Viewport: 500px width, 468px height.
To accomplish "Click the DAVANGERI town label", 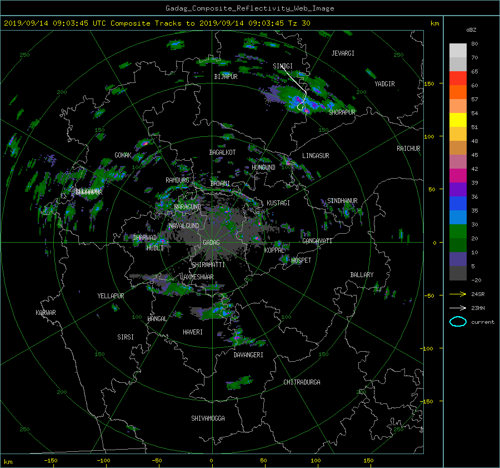I will 248,355.
